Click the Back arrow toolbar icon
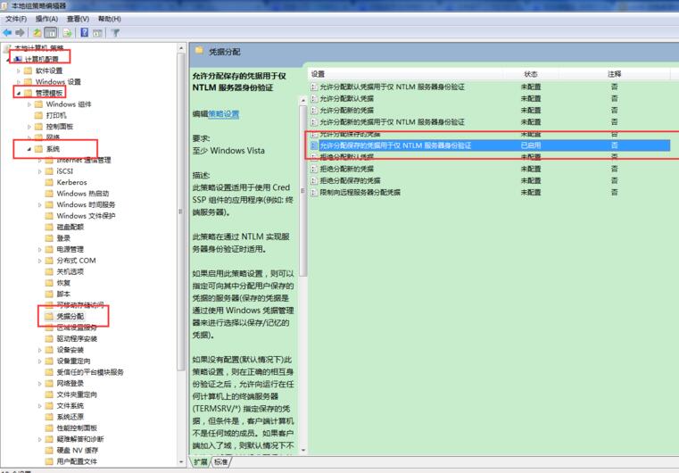The width and height of the screenshot is (679, 473). point(8,32)
